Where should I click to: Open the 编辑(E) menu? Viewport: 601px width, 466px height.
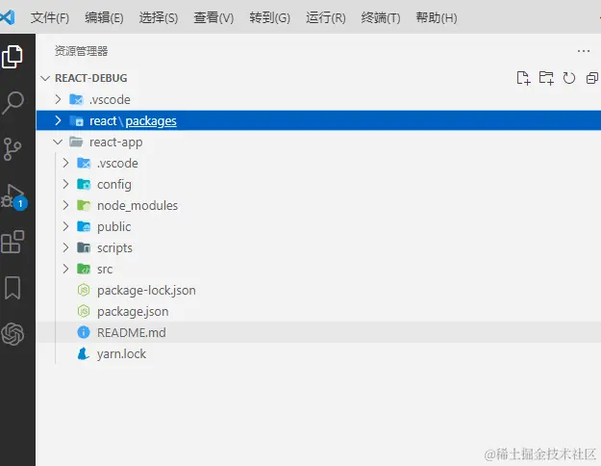[x=104, y=17]
